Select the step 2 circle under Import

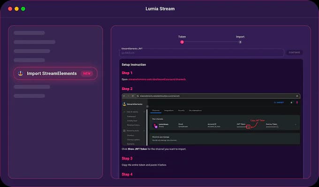click(240, 42)
